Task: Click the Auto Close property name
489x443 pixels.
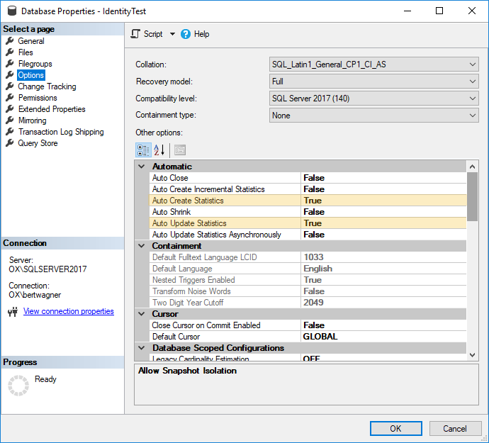Action: (170, 178)
